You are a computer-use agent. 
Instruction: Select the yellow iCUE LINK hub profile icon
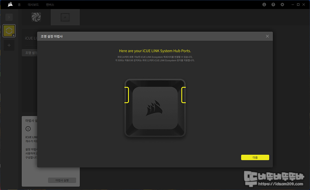(9, 31)
